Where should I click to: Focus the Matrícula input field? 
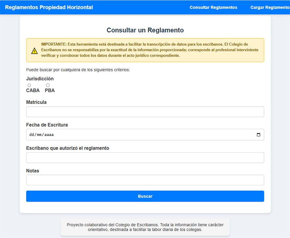pos(145,112)
